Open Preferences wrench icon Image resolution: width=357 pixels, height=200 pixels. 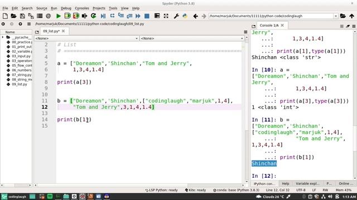pyautogui.click(x=176, y=16)
